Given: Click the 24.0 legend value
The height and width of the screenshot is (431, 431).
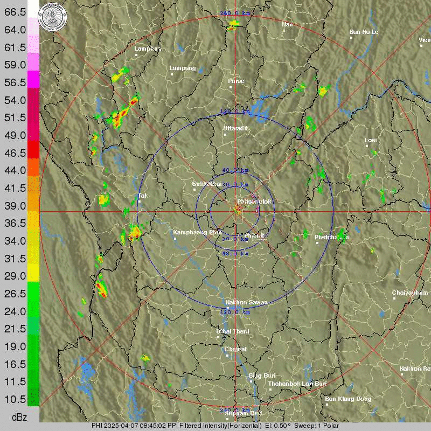Looking at the screenshot, I should click(15, 311).
